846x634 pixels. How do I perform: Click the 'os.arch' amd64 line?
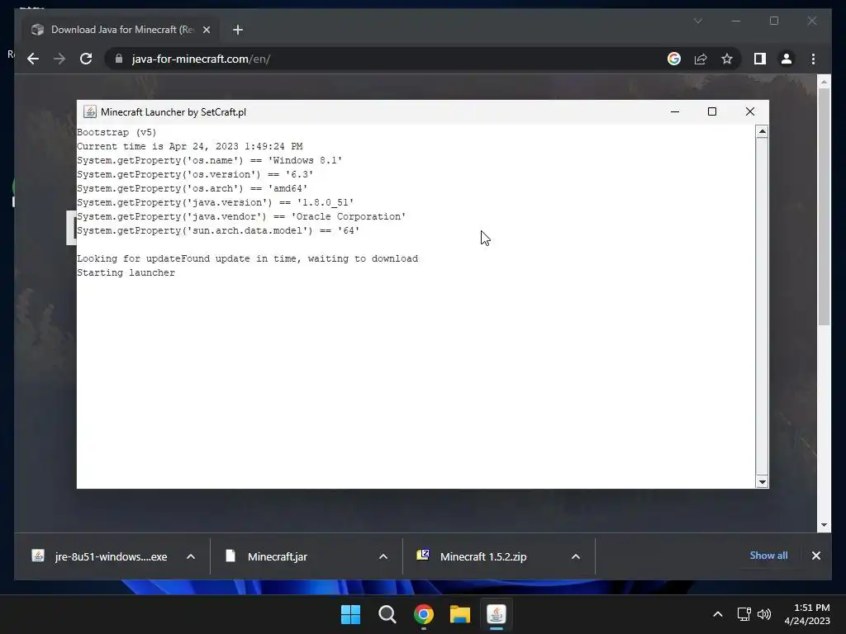[192, 188]
